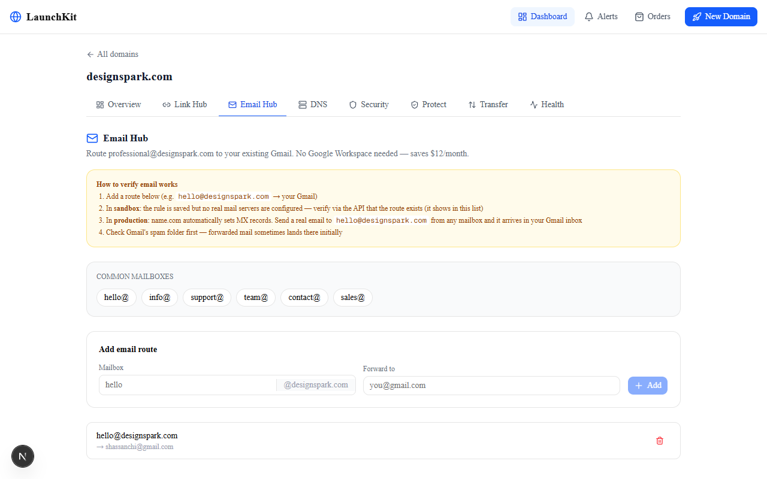Screen dimensions: 767x479
Task: Open the Dashboard page
Action: (x=542, y=17)
